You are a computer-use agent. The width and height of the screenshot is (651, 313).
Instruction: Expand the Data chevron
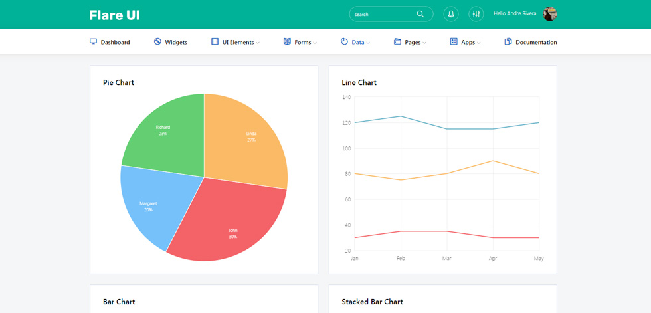(368, 43)
